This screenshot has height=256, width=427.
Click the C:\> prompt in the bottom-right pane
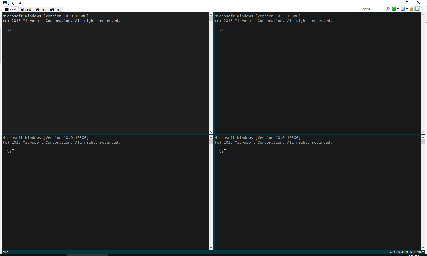pyautogui.click(x=219, y=152)
